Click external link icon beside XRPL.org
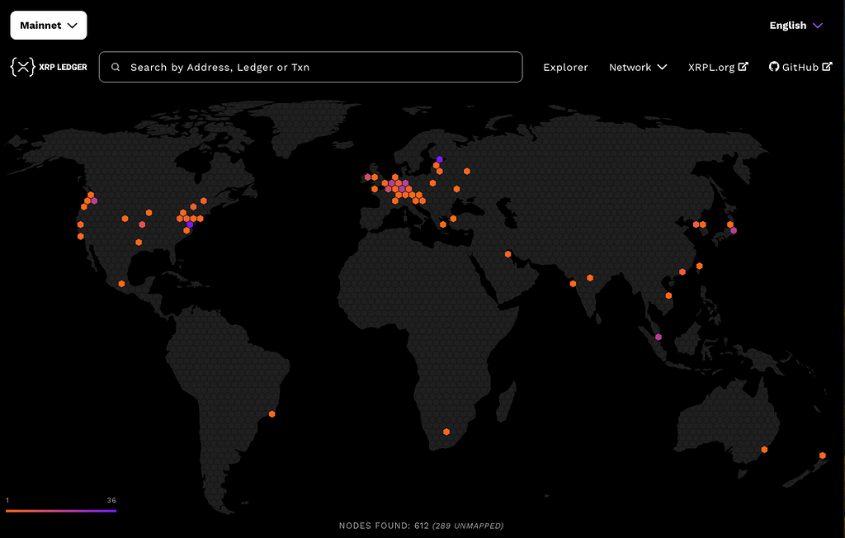Image resolution: width=845 pixels, height=538 pixels. point(744,67)
